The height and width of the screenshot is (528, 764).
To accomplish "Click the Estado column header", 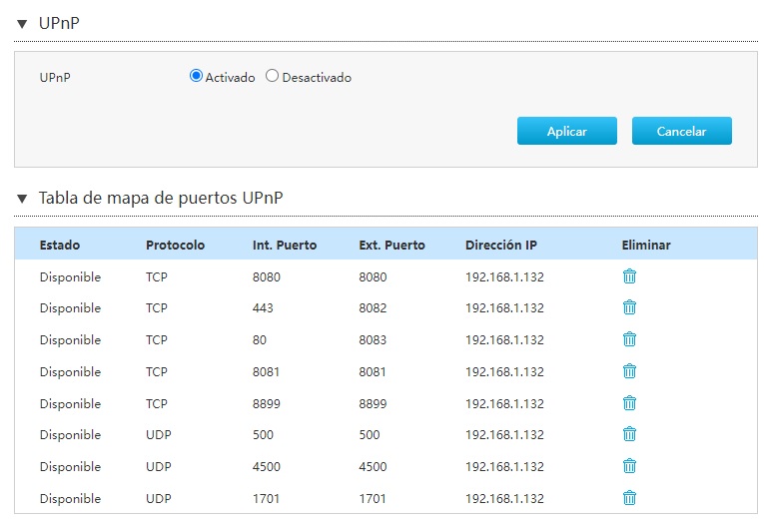I will [60, 245].
